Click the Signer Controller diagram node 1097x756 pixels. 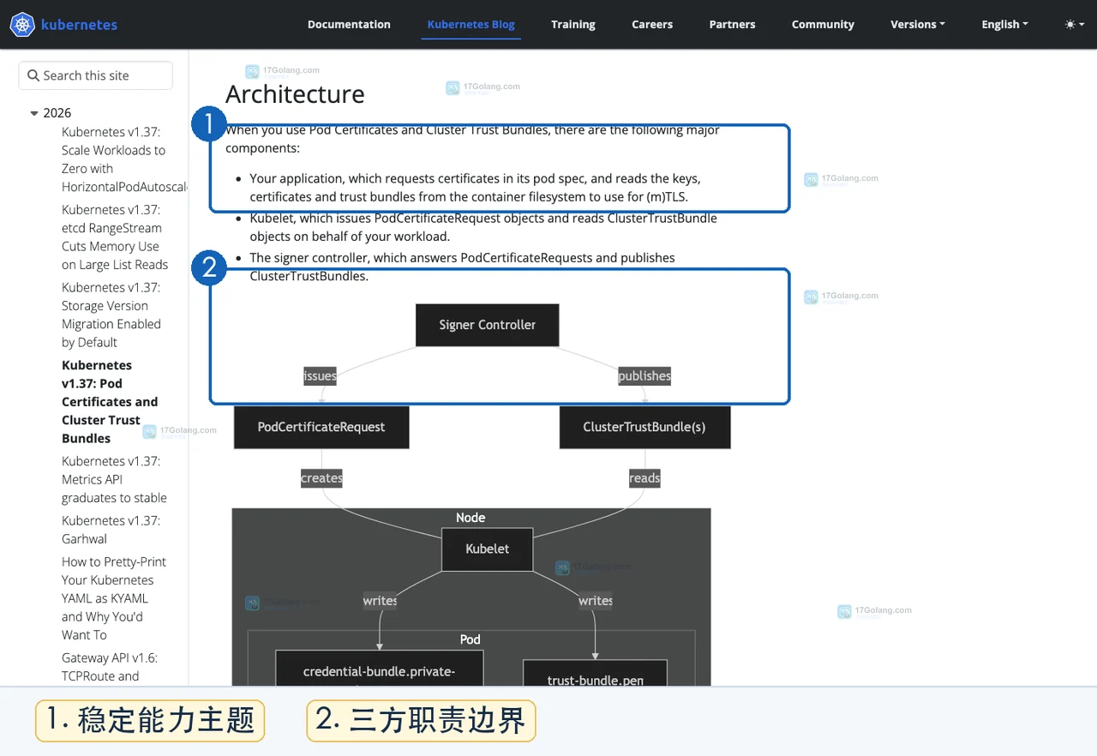point(488,325)
